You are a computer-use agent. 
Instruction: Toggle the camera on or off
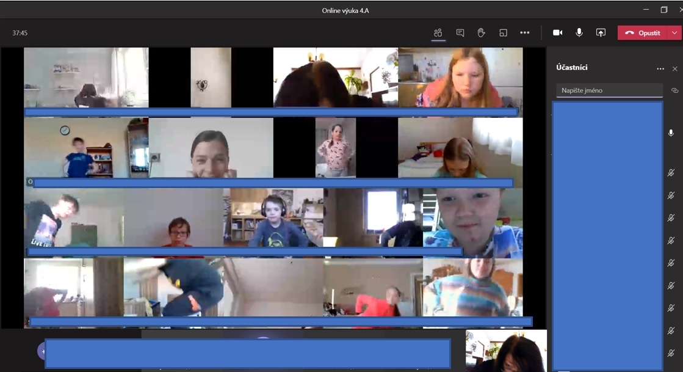click(x=557, y=33)
